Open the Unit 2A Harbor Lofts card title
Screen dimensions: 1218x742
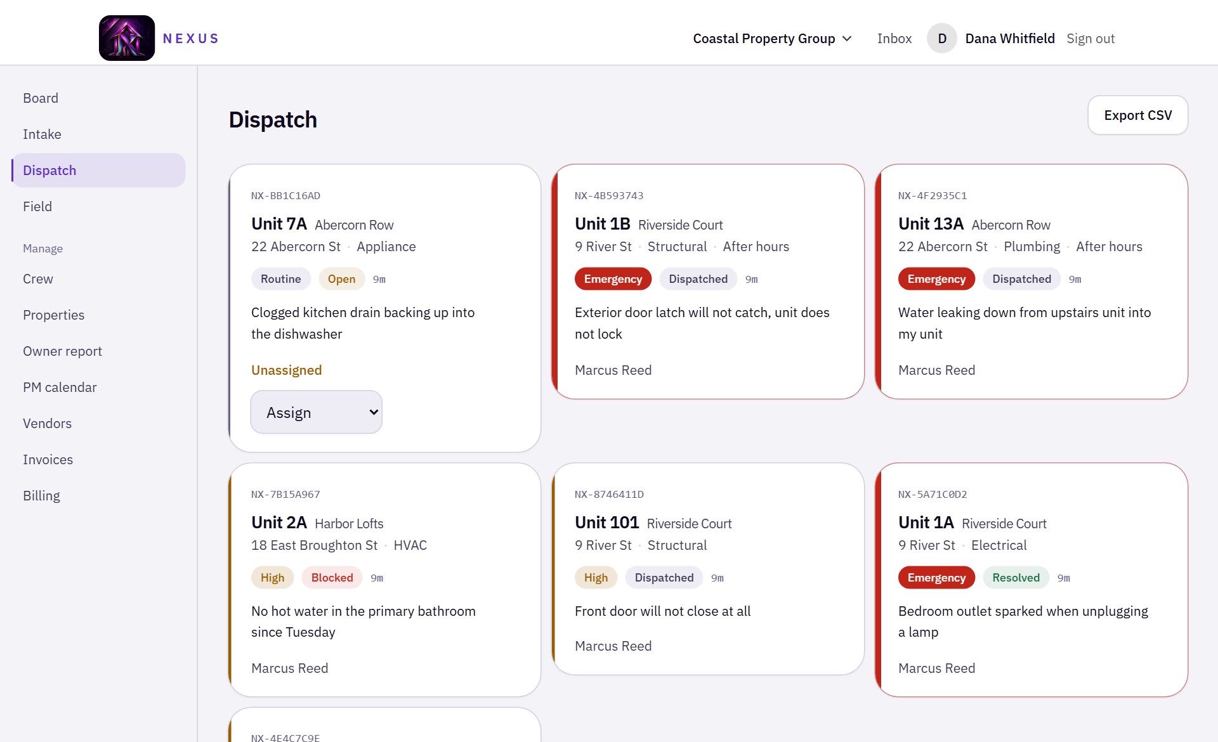click(x=317, y=523)
